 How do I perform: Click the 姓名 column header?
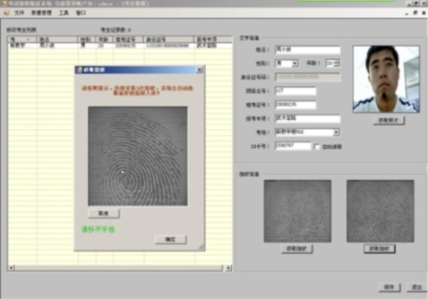[57, 40]
